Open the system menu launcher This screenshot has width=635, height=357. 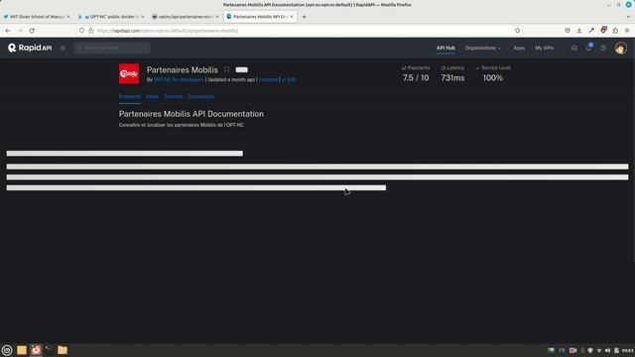[7, 350]
